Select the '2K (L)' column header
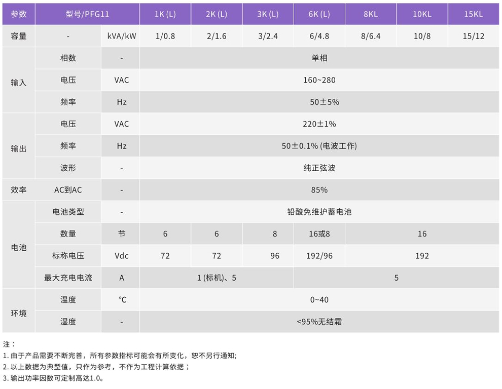The width and height of the screenshot is (502, 389). [217, 14]
